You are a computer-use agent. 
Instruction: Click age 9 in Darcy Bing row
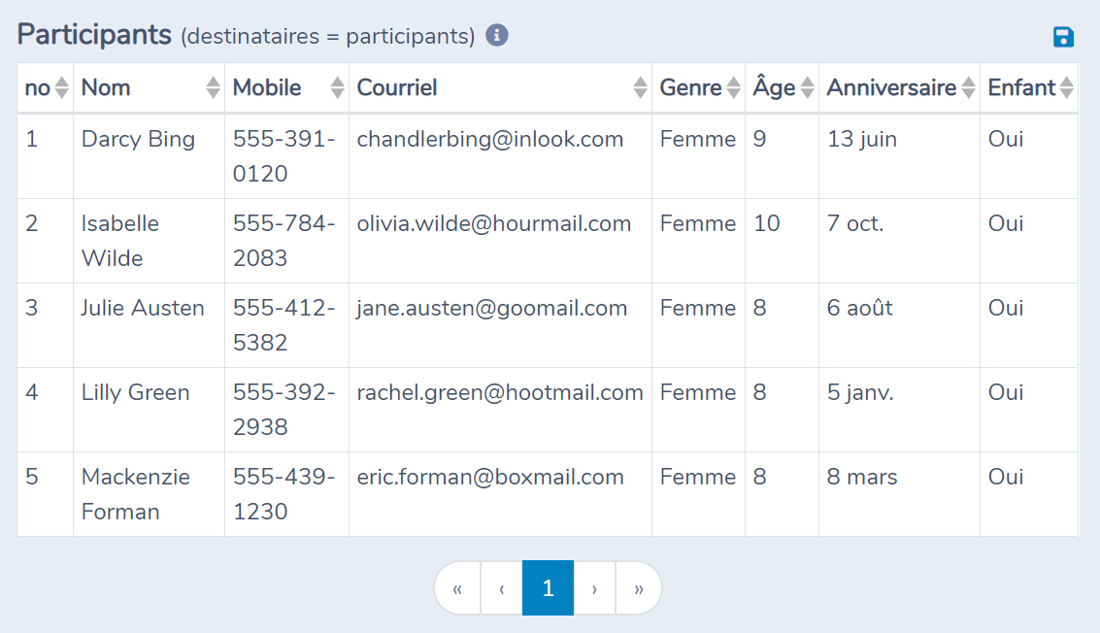[x=760, y=139]
